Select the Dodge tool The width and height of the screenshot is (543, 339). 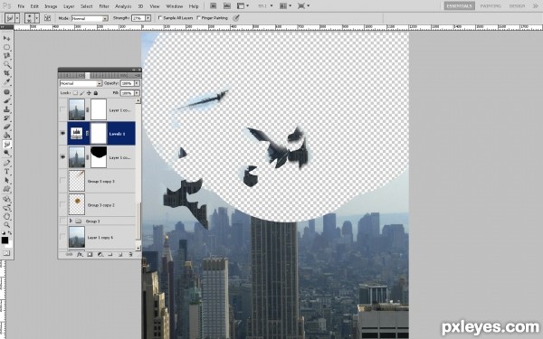6,153
